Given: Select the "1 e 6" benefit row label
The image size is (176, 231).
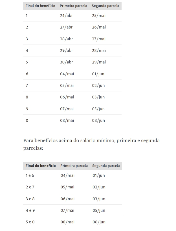Looking at the screenshot, I should (30, 175).
